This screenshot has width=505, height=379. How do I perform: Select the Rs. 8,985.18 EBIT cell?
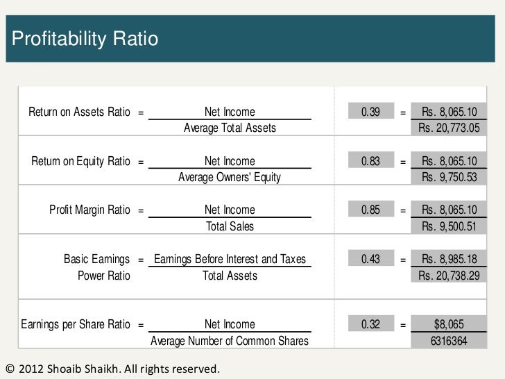(449, 259)
